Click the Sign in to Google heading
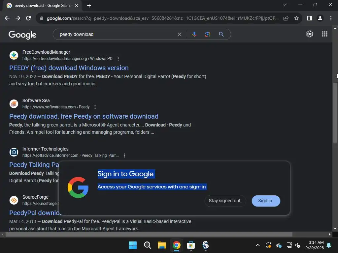 coord(125,174)
